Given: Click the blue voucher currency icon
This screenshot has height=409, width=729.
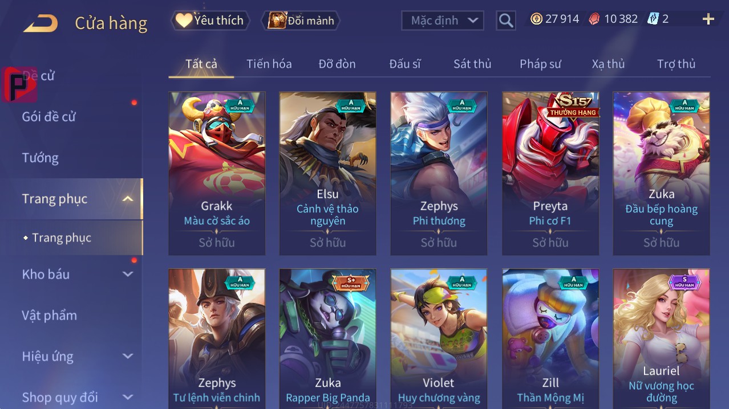Looking at the screenshot, I should 653,19.
